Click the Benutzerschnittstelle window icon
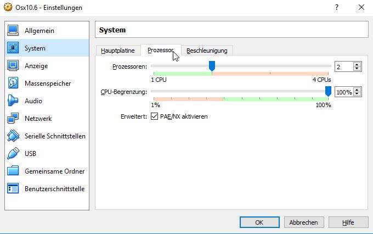This screenshot has width=373, height=234. pos(13,188)
